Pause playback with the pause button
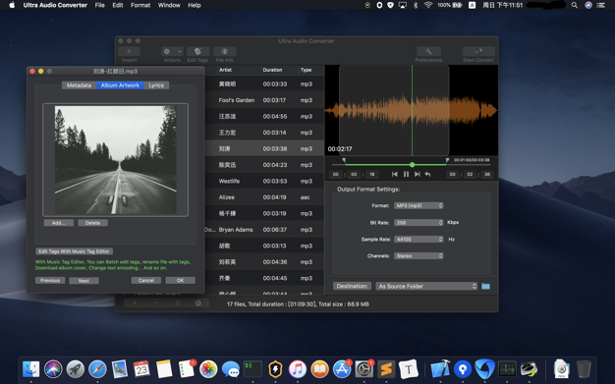 pyautogui.click(x=406, y=174)
